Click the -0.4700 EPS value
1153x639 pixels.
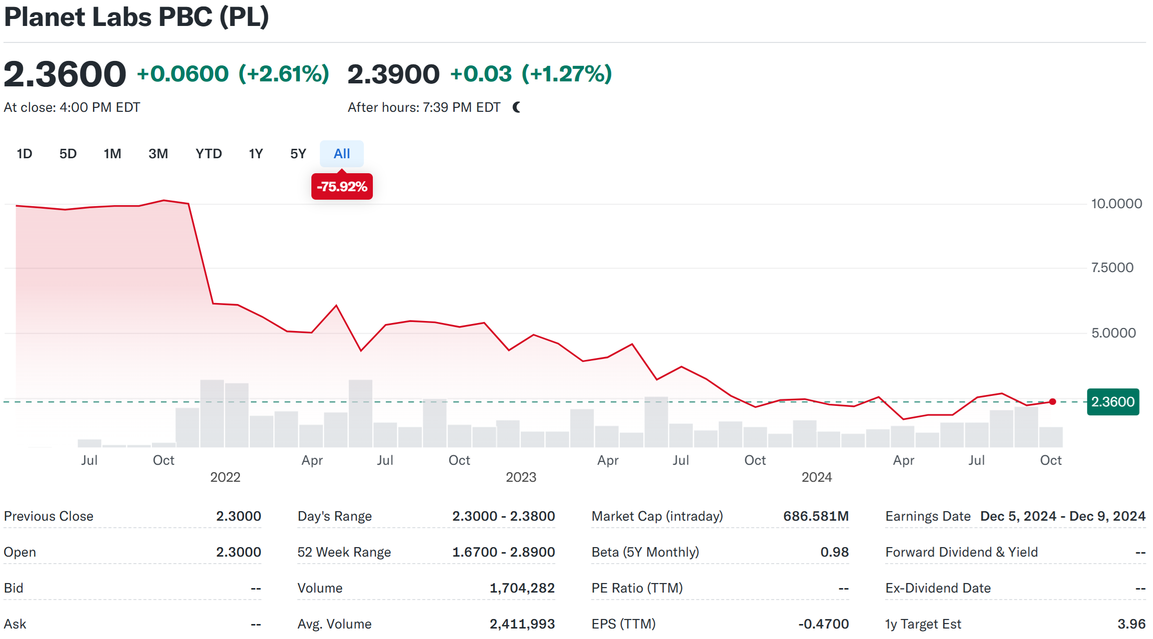pyautogui.click(x=824, y=624)
